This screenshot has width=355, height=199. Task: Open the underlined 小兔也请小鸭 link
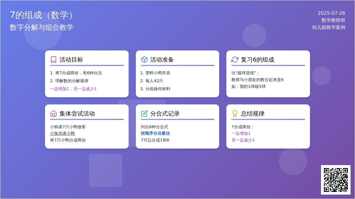[x=62, y=133]
